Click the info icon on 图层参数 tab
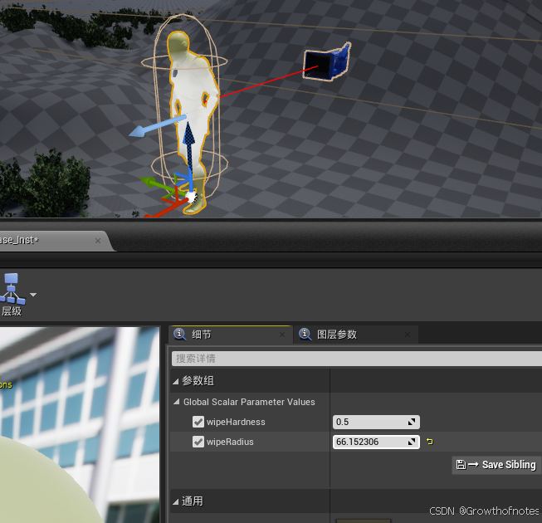Image resolution: width=542 pixels, height=523 pixels. coord(305,335)
